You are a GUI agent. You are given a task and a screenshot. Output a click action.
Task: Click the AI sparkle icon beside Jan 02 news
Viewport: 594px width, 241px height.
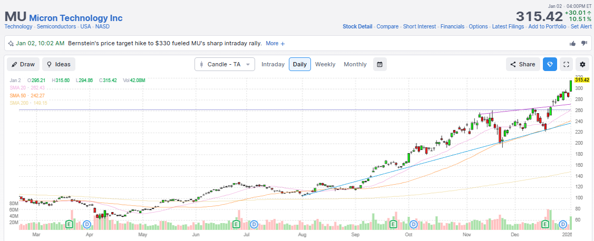click(x=11, y=44)
